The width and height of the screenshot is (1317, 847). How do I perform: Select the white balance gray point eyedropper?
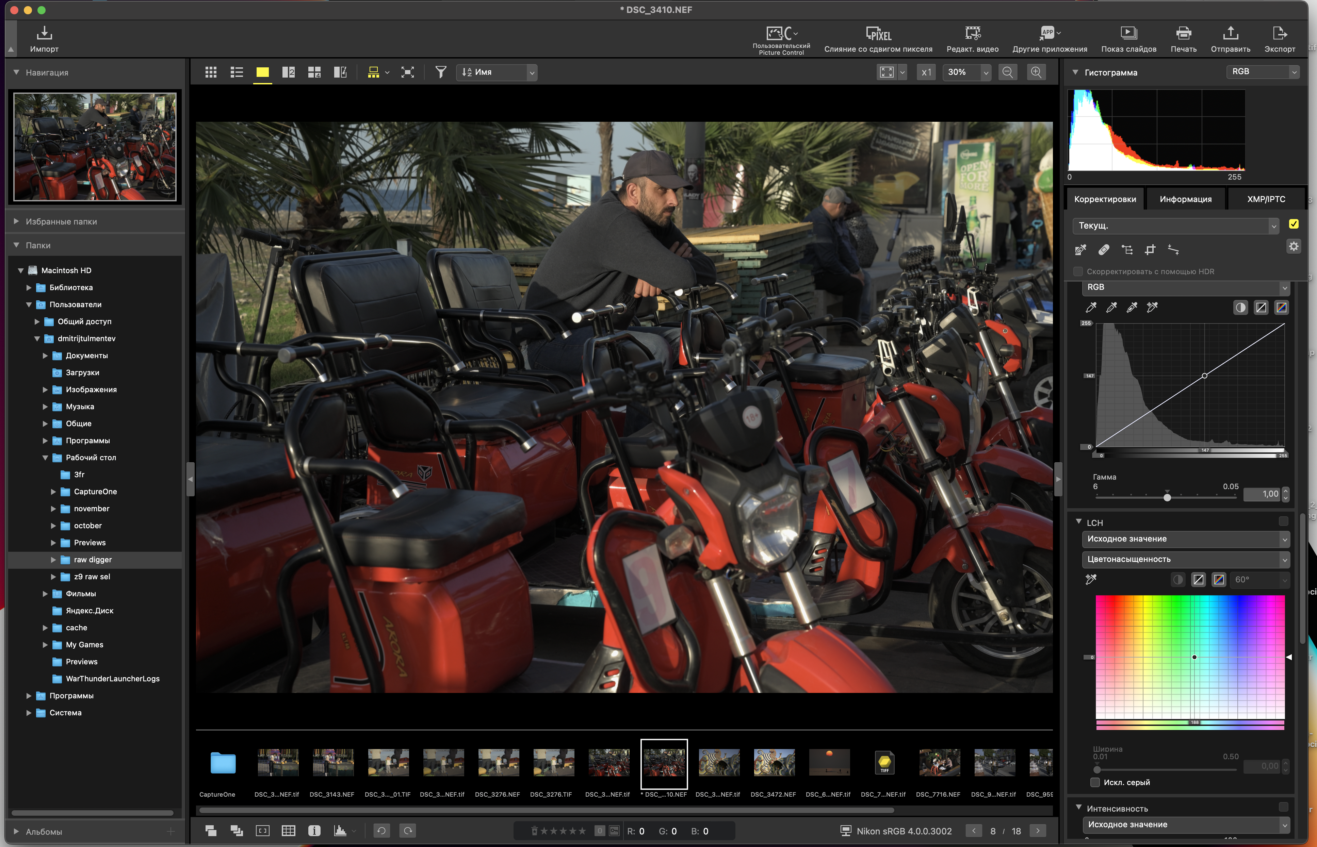click(x=1080, y=250)
